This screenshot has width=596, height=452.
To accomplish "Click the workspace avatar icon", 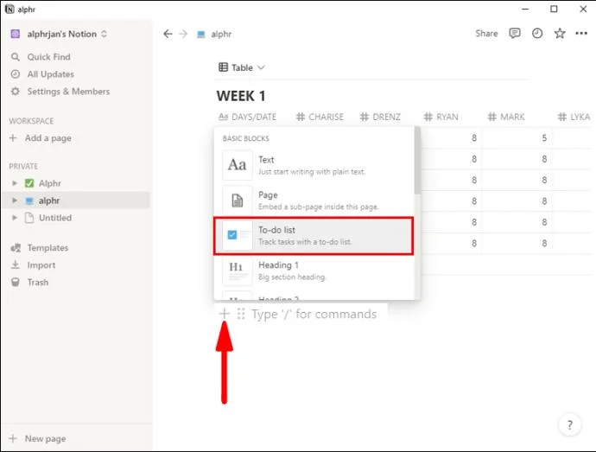I will click(16, 34).
